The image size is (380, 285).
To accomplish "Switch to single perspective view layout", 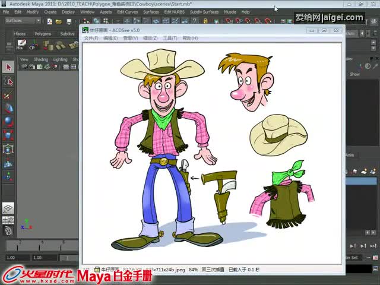I will pyautogui.click(x=8, y=208).
